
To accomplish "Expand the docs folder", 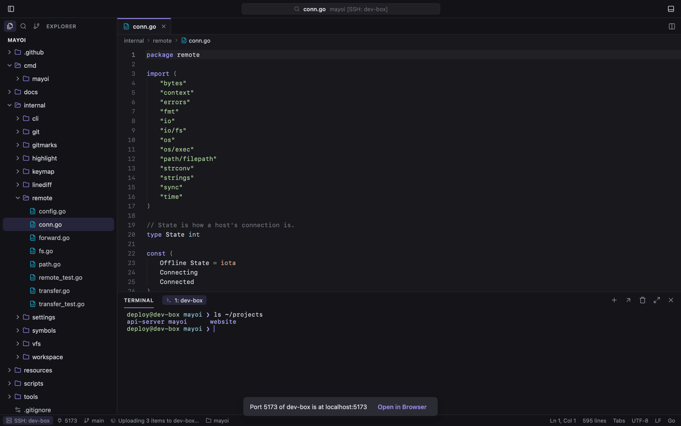I will click(x=58, y=92).
